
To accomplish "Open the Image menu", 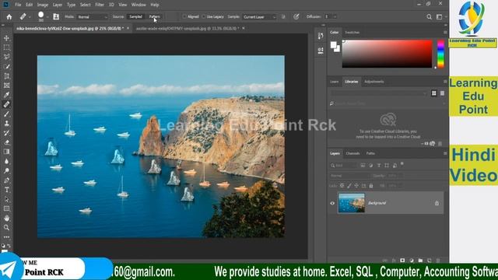I will (x=43, y=5).
